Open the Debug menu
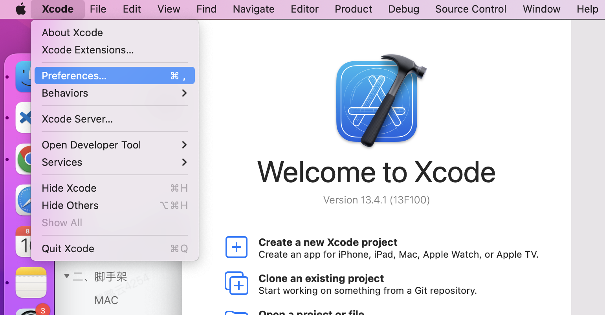The image size is (605, 315). 403,9
